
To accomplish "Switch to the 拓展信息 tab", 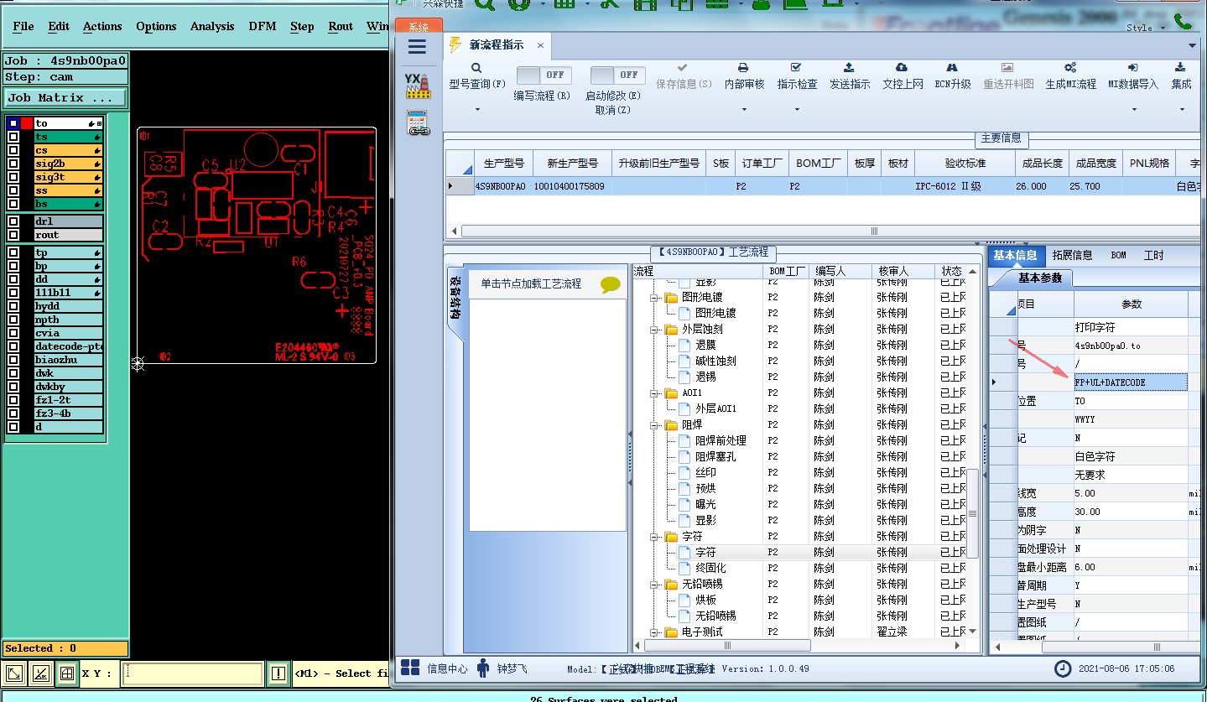I will click(1072, 255).
